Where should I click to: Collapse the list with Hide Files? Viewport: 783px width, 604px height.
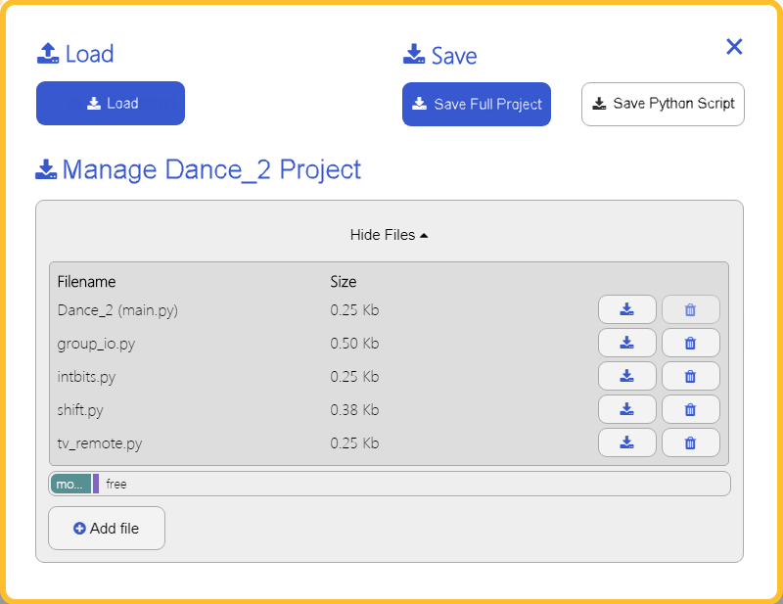(x=389, y=235)
